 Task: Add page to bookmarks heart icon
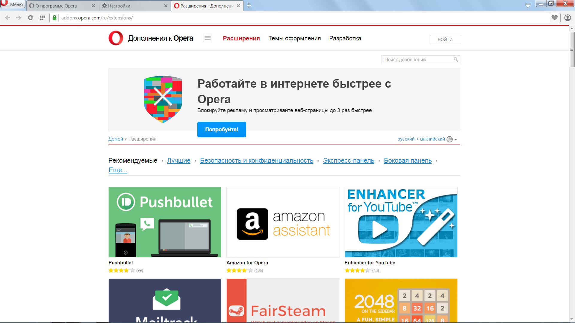coord(555,18)
